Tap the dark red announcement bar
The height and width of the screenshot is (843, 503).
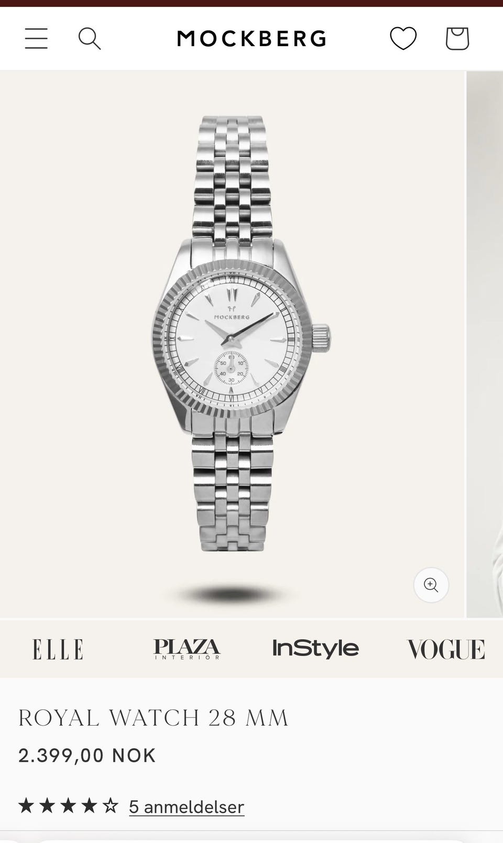coord(251,3)
